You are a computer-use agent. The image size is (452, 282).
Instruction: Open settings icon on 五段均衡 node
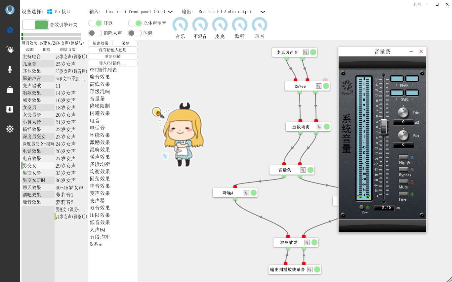319,127
